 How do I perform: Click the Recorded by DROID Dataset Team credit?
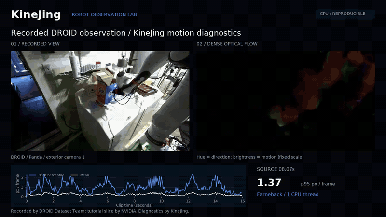pyautogui.click(x=100, y=211)
